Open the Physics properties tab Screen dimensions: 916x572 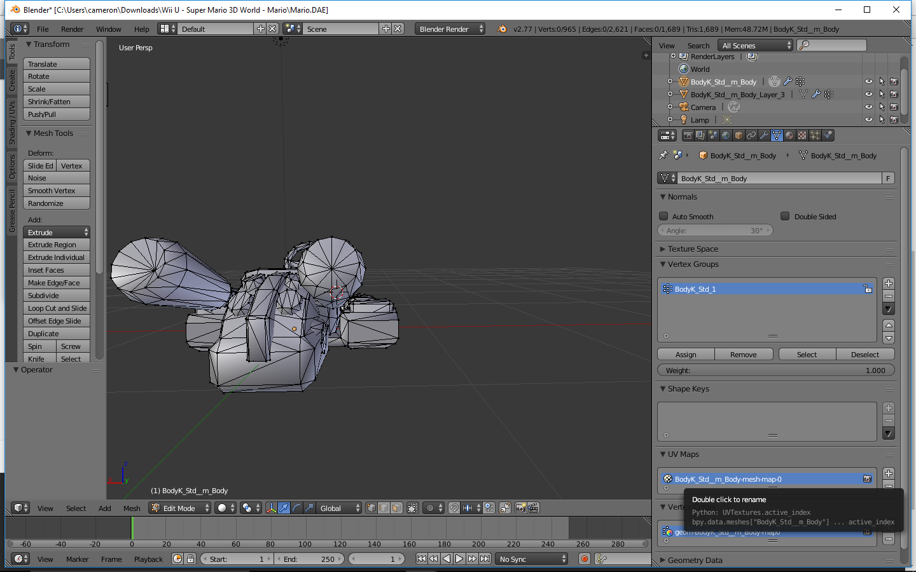tap(828, 135)
